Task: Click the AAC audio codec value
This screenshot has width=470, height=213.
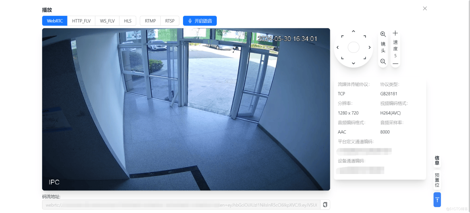Action: pos(342,132)
